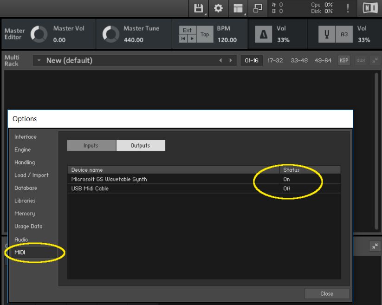Start playback with the transport play button
Image resolution: width=382 pixels, height=305 pixels.
(x=192, y=39)
